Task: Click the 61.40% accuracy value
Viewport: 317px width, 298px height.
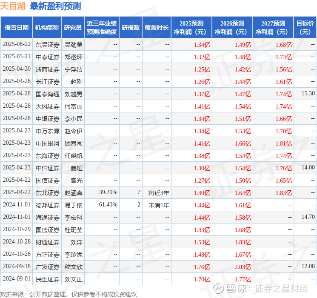Action: click(108, 204)
